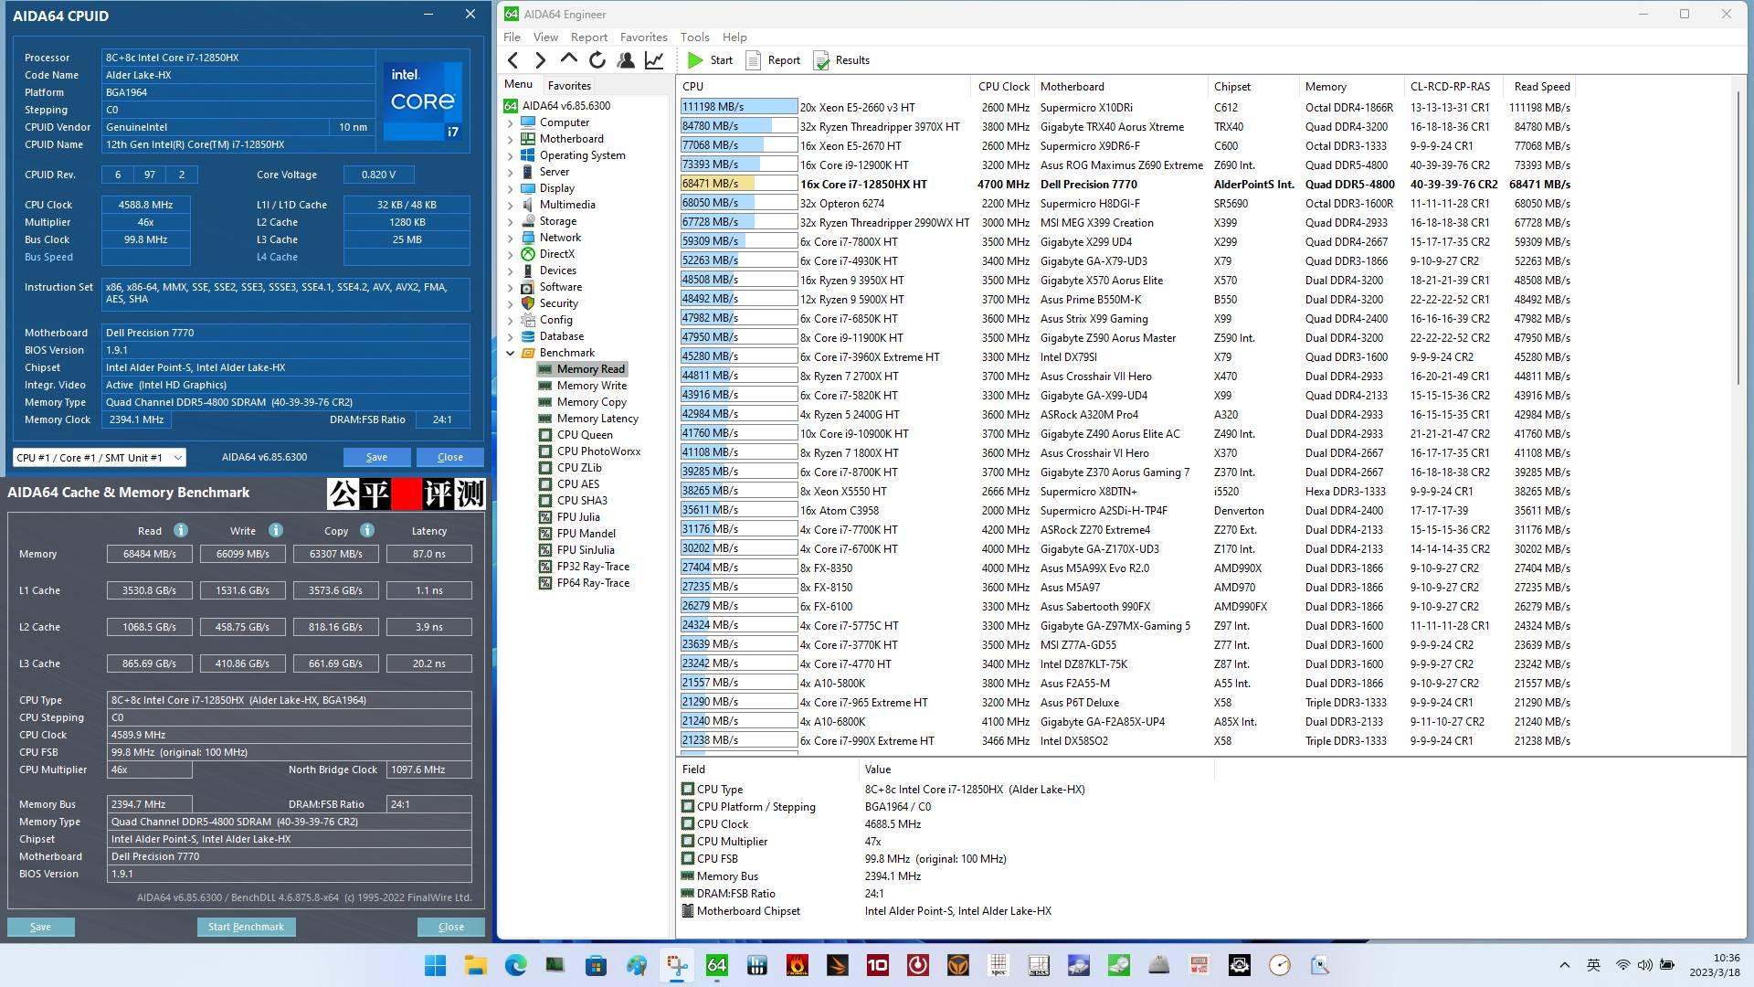Open Microsoft Edge from the taskbar
The width and height of the screenshot is (1754, 987).
(515, 965)
